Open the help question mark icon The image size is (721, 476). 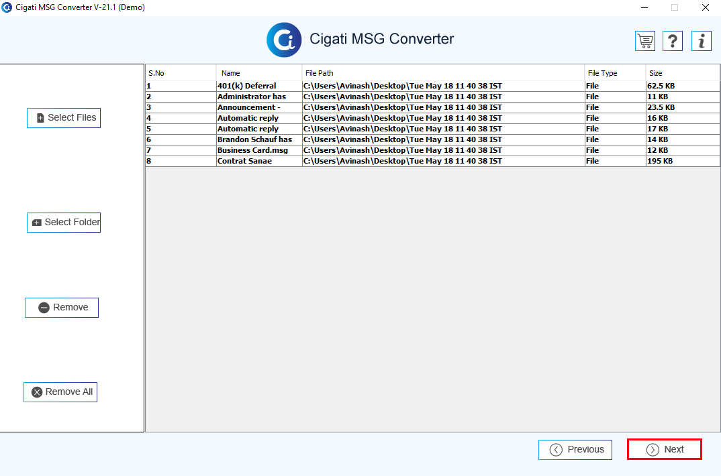coord(672,41)
